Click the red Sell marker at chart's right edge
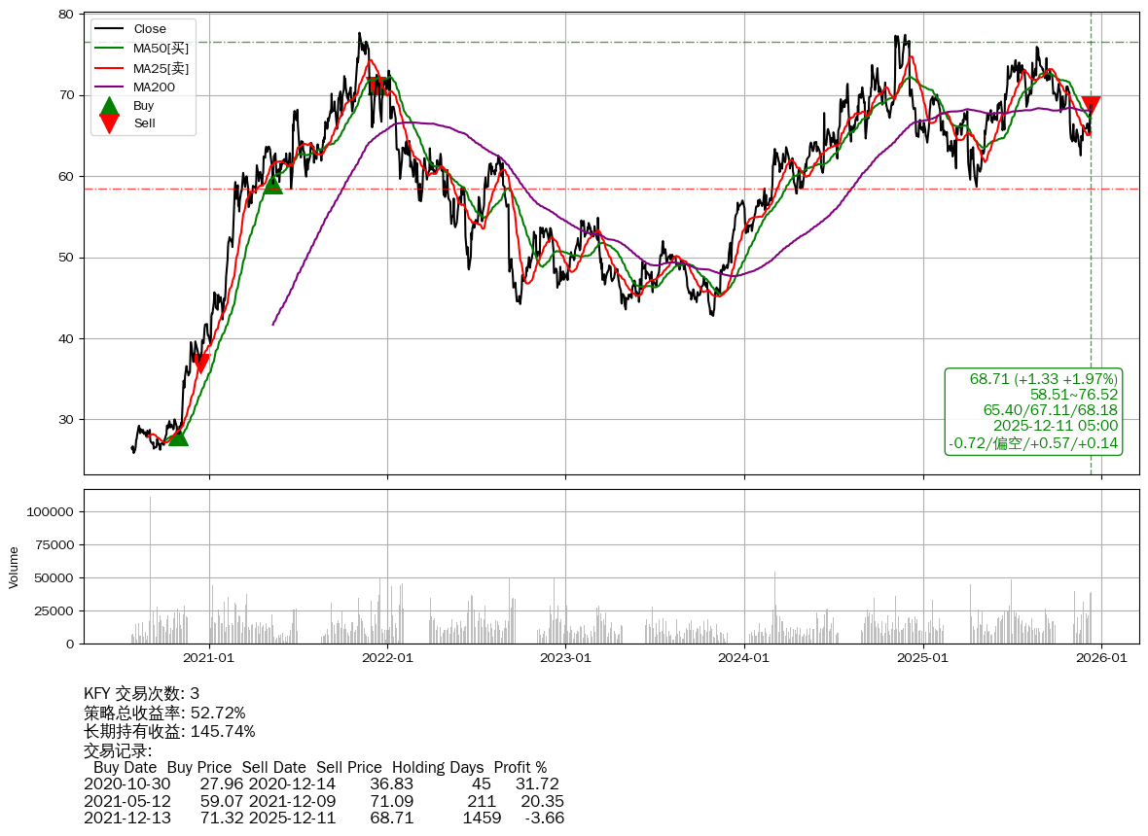1148x836 pixels. 1091,105
